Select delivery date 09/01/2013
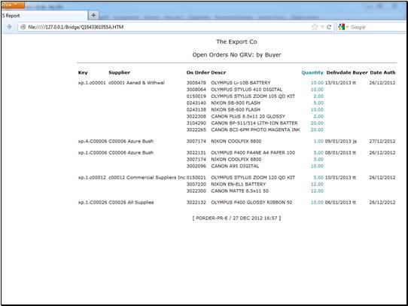408x306 pixels. tap(337, 142)
